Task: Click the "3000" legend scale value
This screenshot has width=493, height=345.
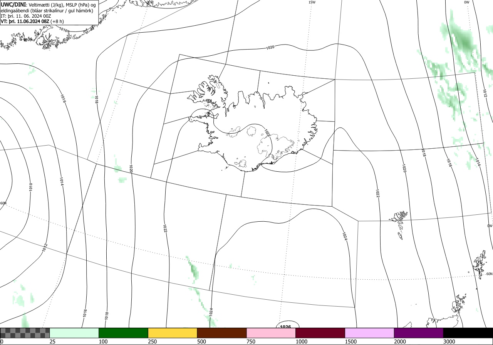Action: pyautogui.click(x=449, y=342)
